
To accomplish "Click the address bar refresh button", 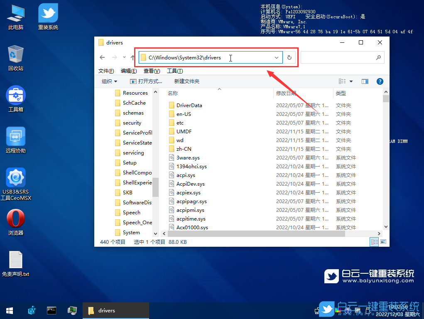I will pyautogui.click(x=289, y=57).
